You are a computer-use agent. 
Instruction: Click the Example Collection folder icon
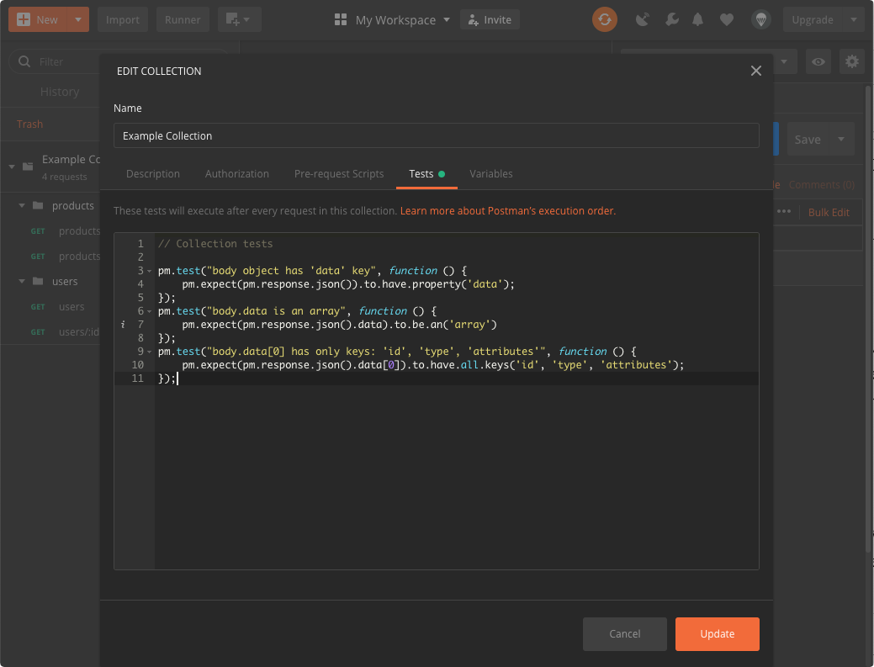click(x=28, y=166)
